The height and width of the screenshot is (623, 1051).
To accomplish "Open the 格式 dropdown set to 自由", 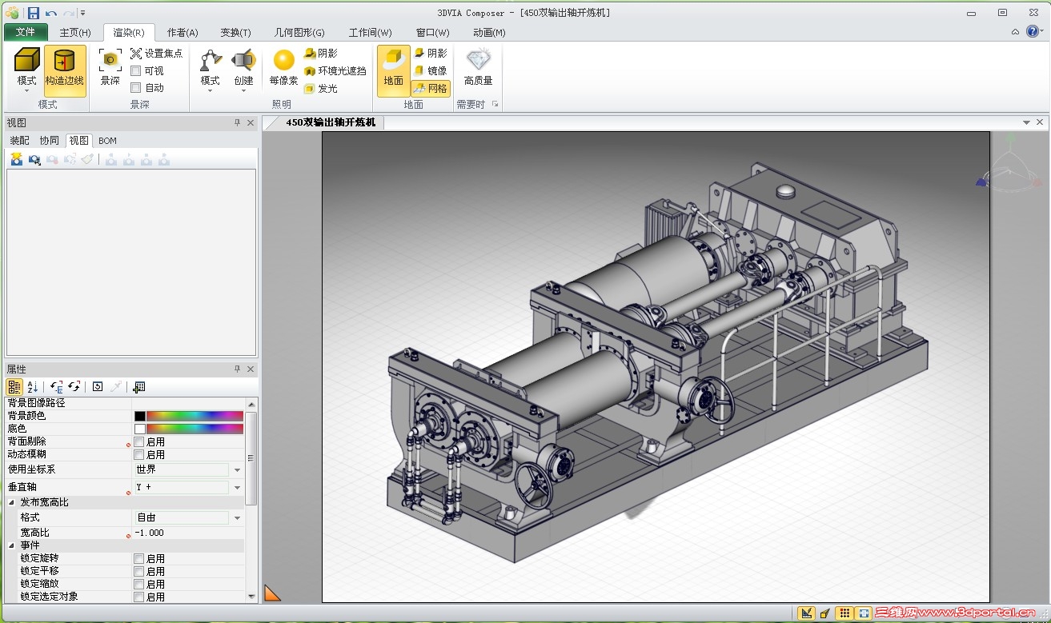I will [237, 518].
